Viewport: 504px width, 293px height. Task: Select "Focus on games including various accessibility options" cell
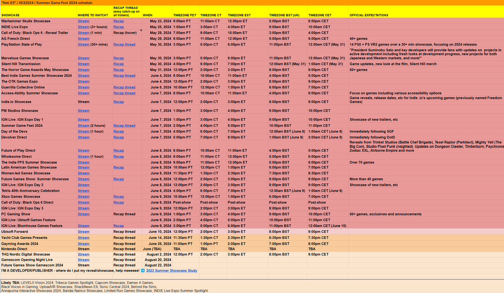[426, 93]
